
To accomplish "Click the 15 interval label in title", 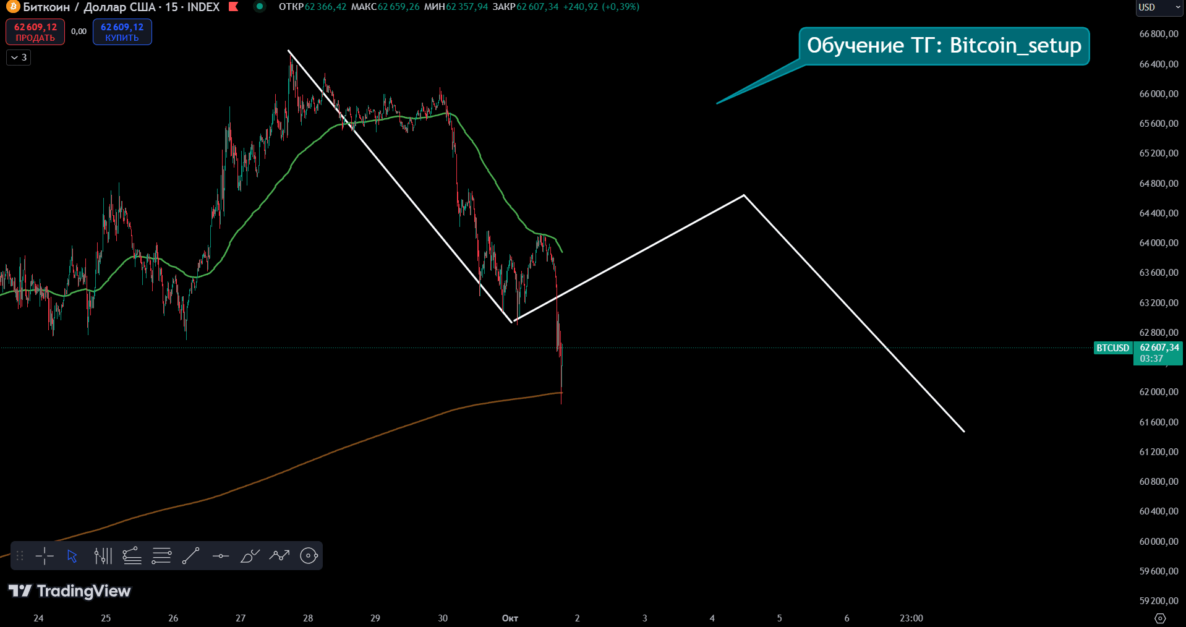I will pyautogui.click(x=171, y=7).
